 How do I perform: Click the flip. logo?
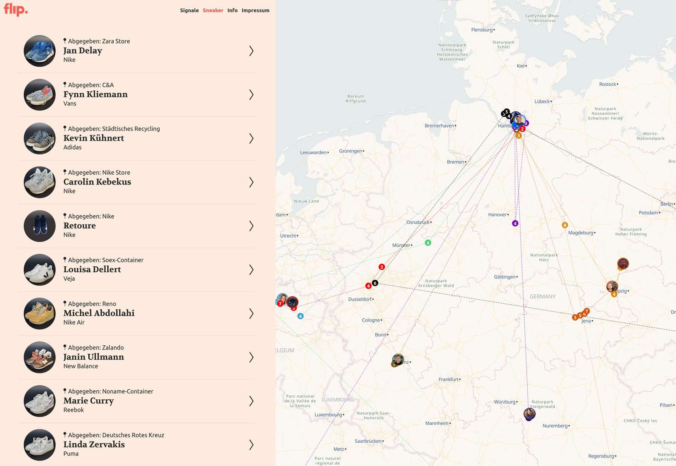point(16,9)
